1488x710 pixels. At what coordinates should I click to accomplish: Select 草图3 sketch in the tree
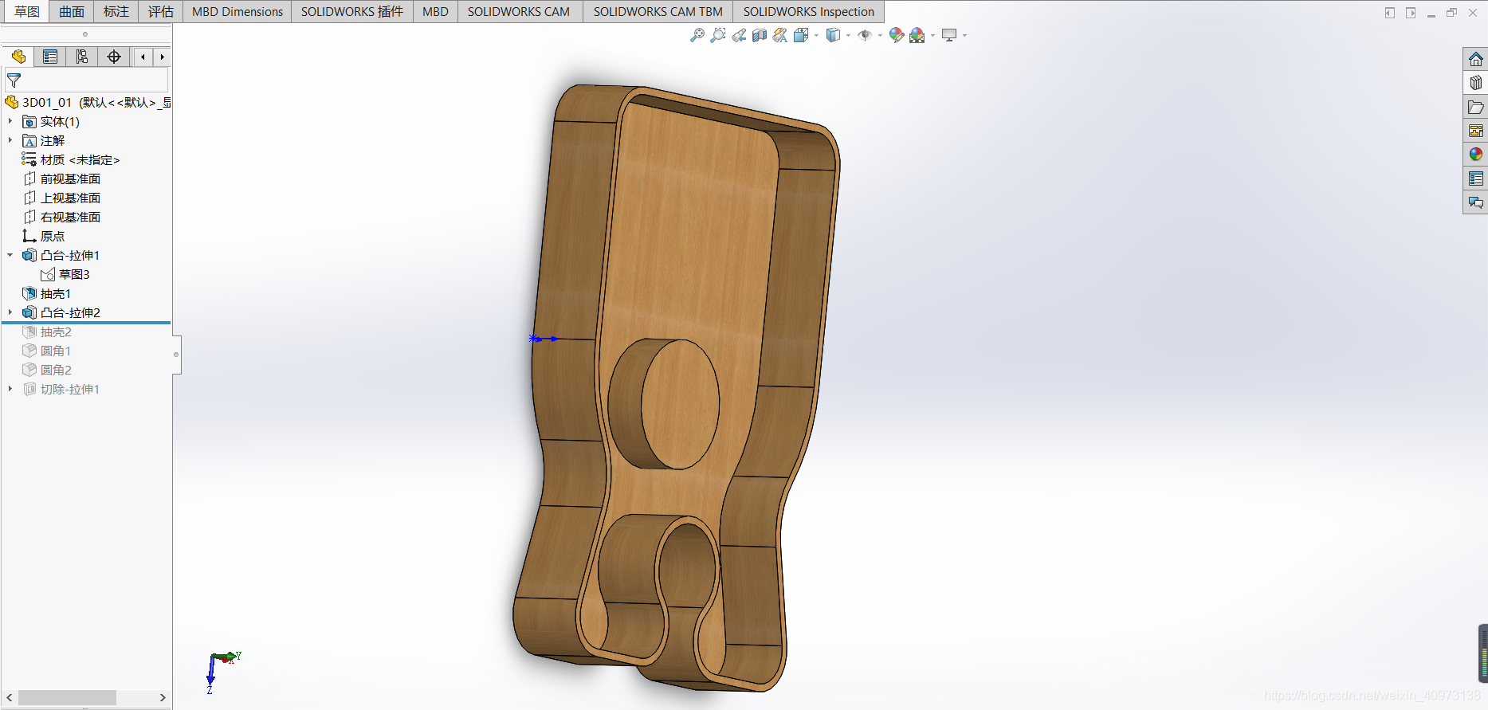pyautogui.click(x=65, y=274)
